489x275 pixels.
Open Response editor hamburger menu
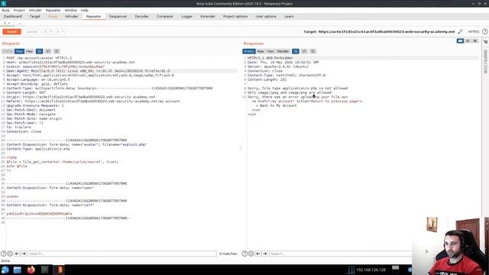click(x=313, y=51)
